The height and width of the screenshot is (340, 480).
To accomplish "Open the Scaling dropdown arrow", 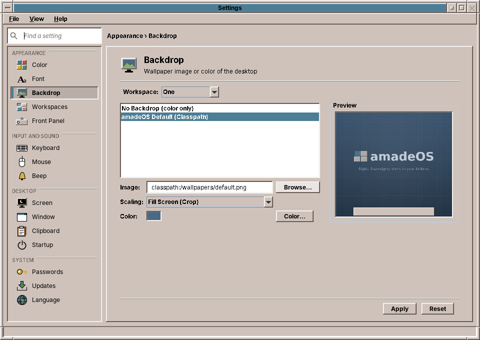I will [268, 202].
